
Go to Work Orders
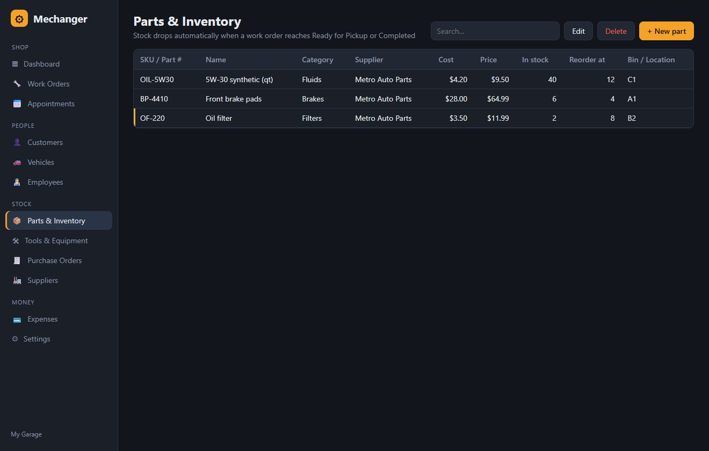click(59, 84)
